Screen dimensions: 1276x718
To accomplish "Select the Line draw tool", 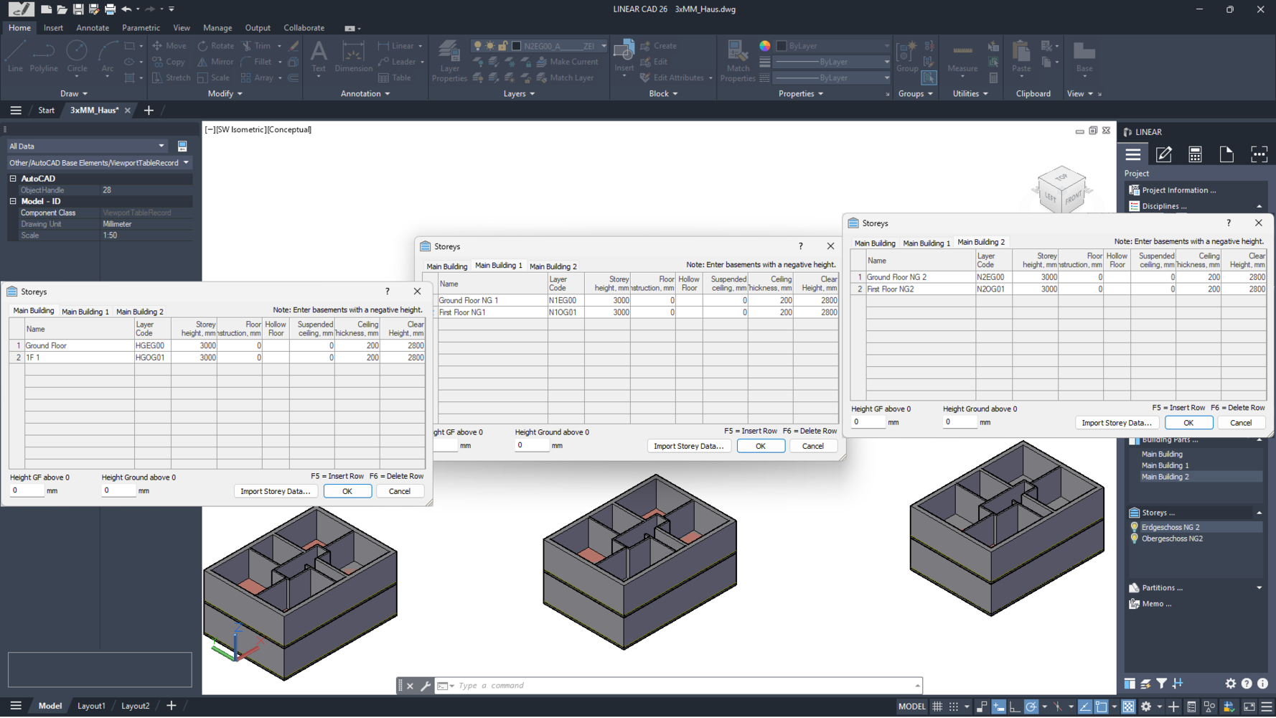I will (15, 57).
